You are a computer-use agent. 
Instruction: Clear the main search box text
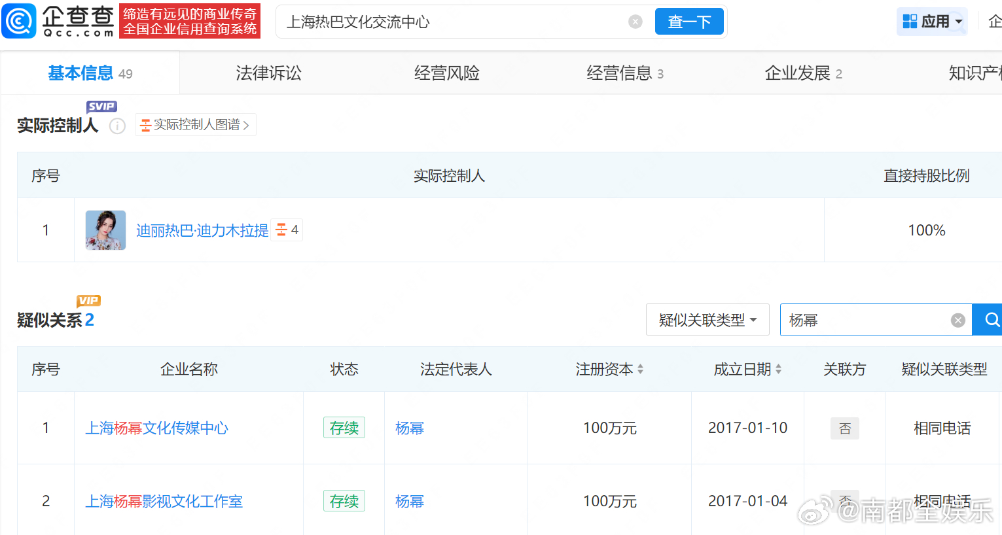click(635, 22)
